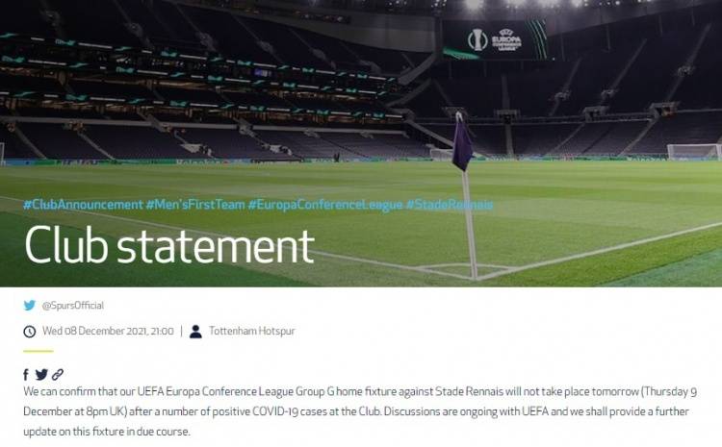Visit the @SpursOfficial Twitter handle
The image size is (722, 447).
(x=73, y=306)
